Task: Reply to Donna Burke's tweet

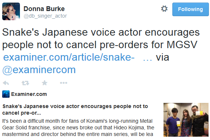Action: [6, 83]
